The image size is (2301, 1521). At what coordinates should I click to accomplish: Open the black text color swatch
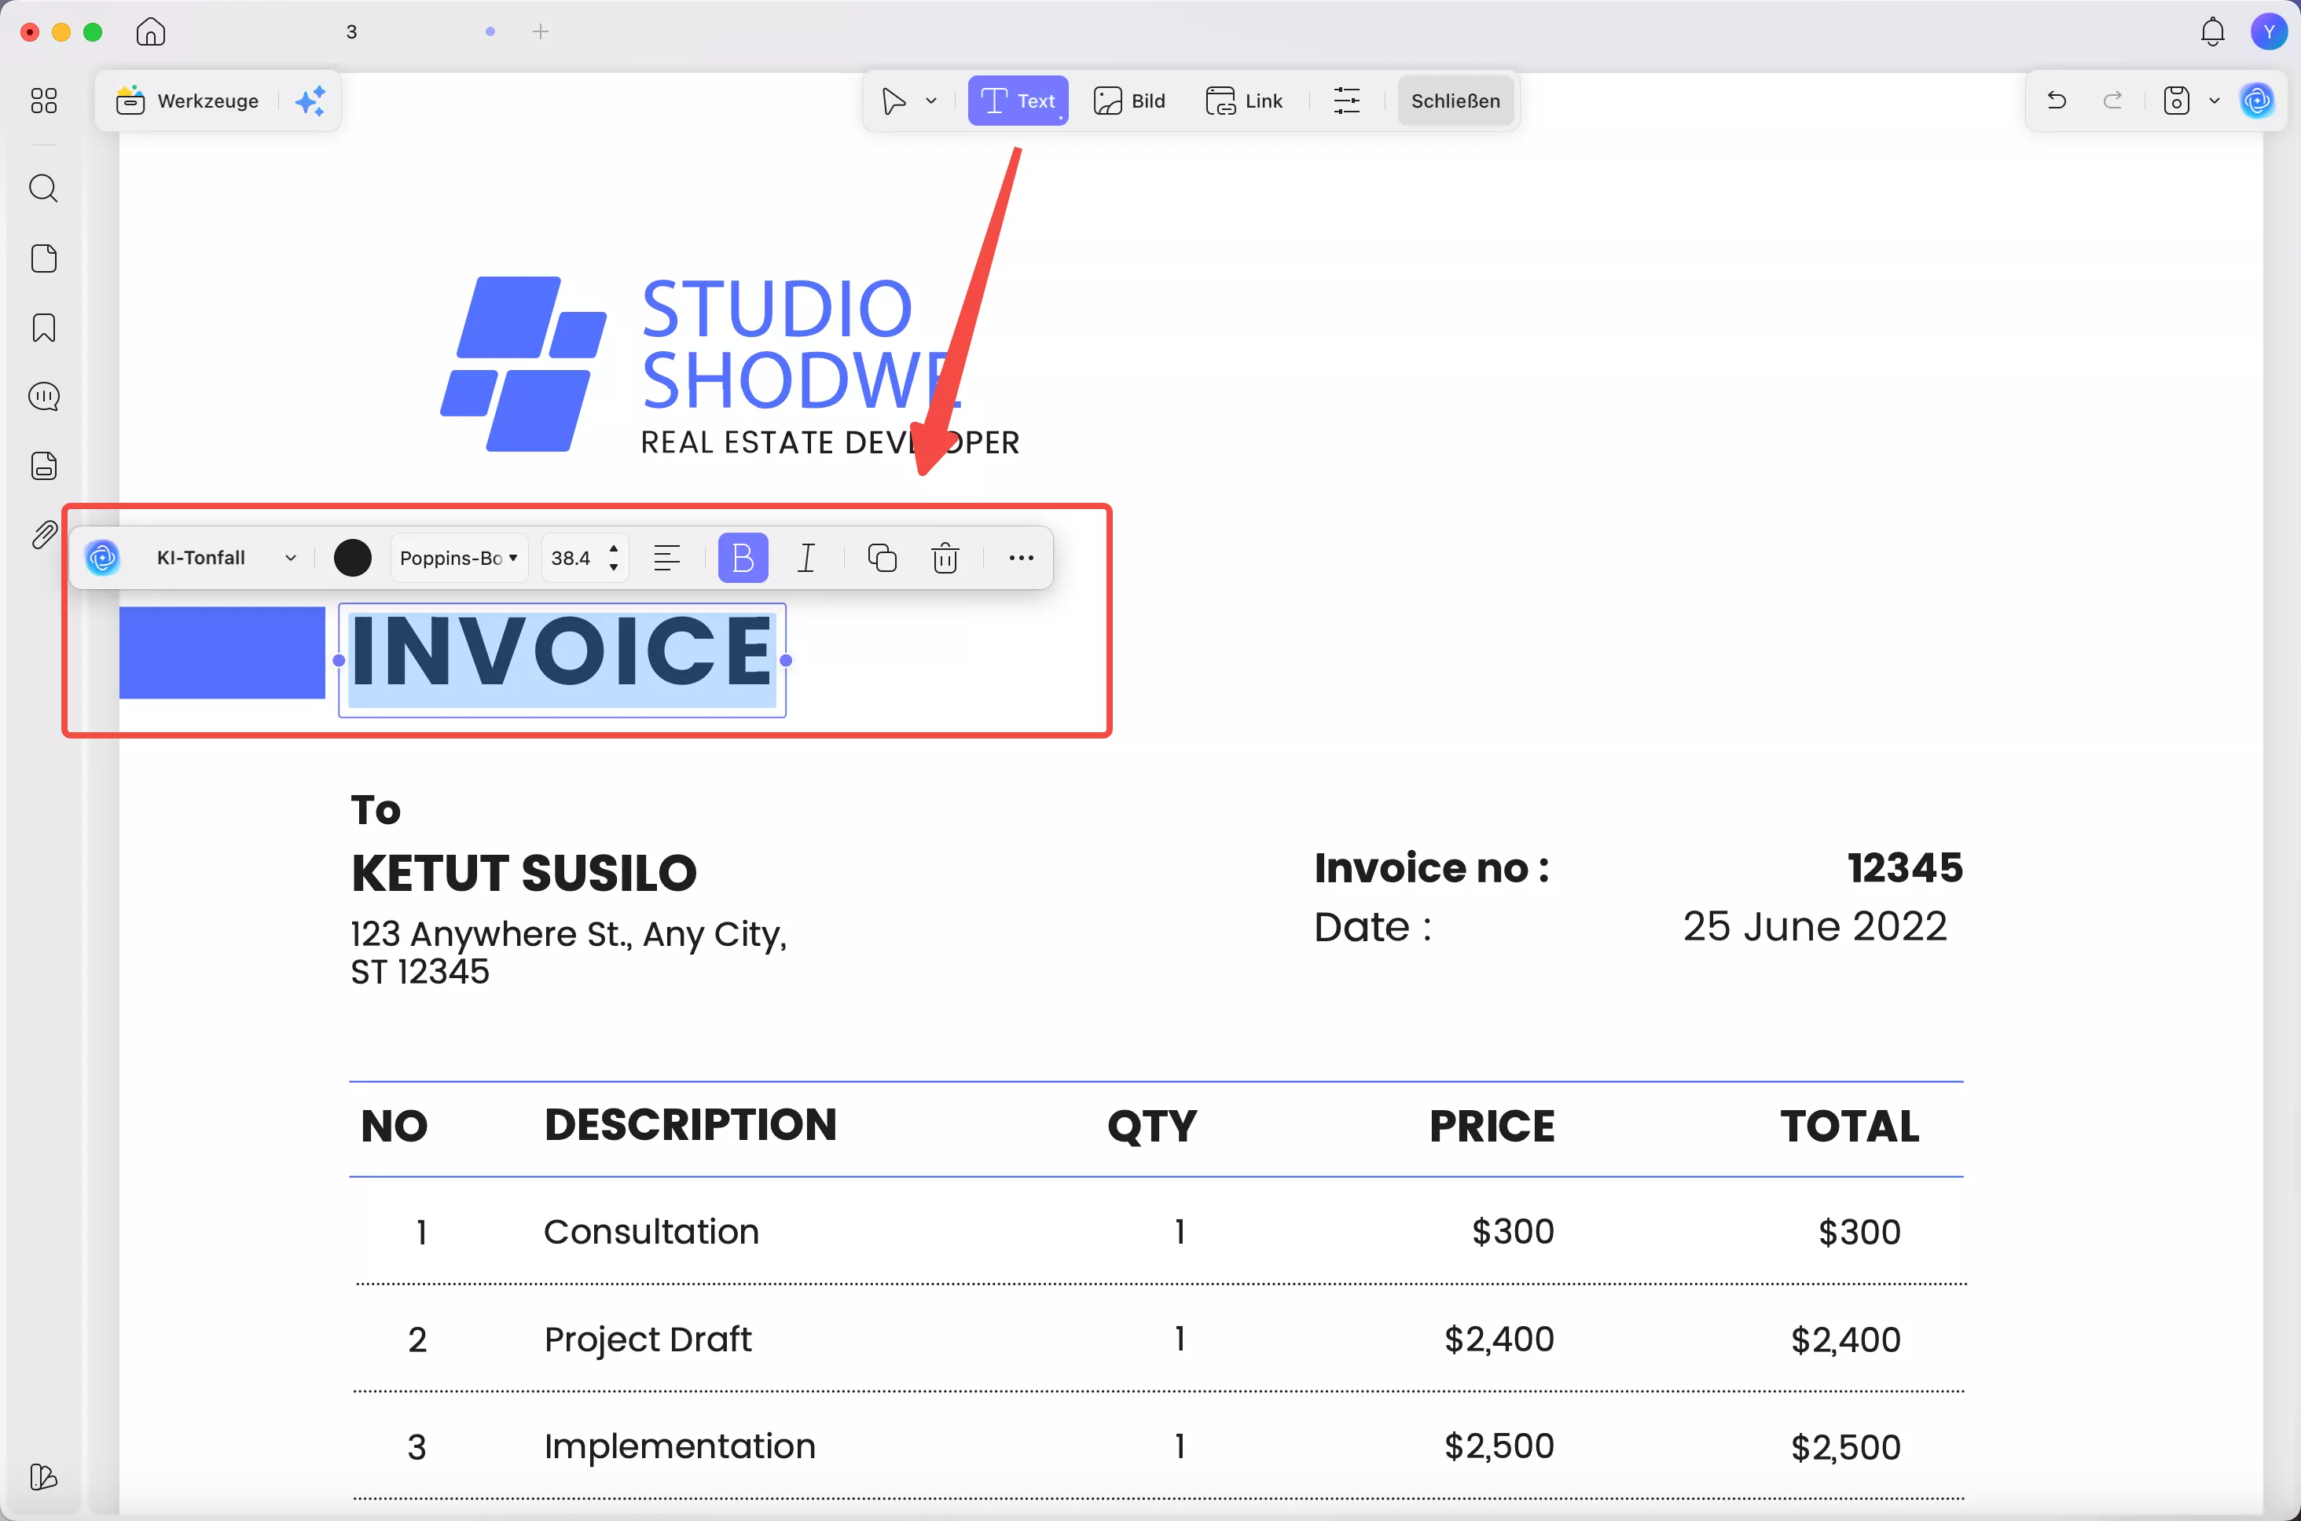tap(352, 558)
